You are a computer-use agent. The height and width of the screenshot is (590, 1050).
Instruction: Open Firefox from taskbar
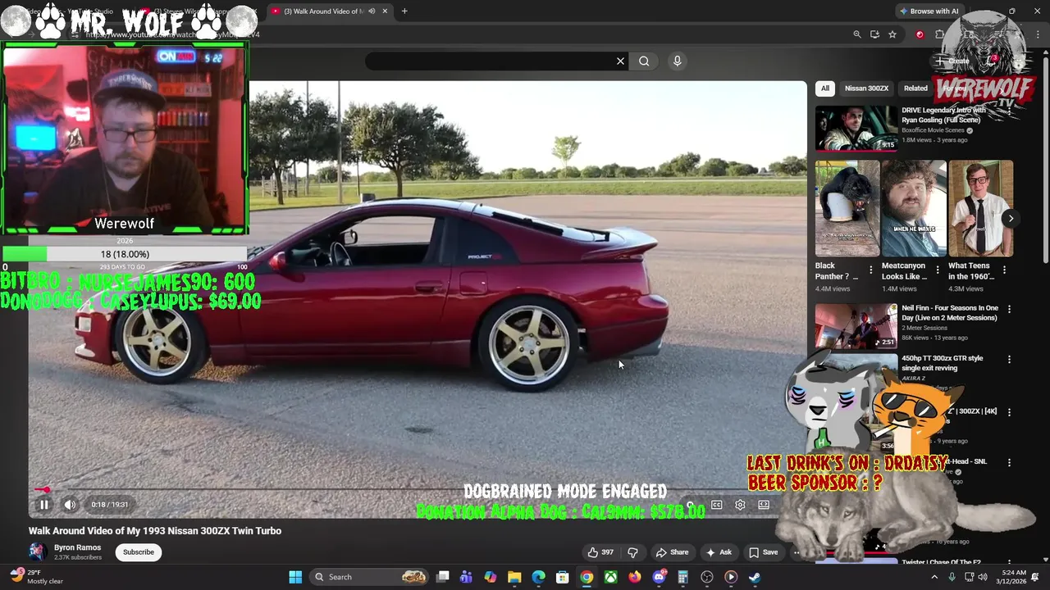[635, 577]
